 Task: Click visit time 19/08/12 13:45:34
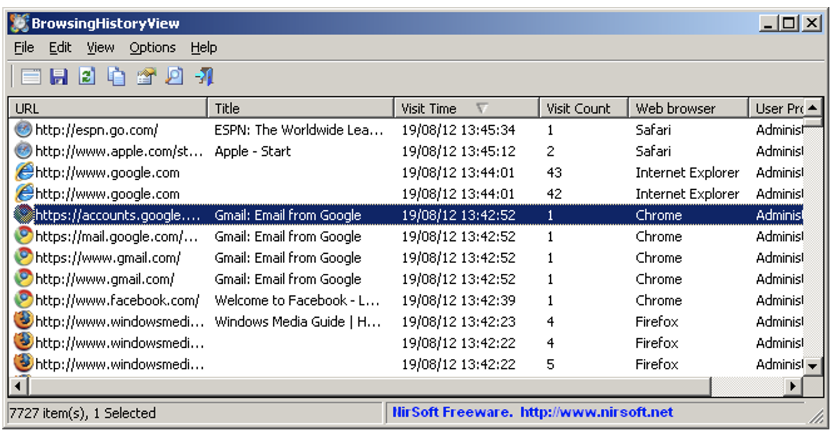[458, 130]
